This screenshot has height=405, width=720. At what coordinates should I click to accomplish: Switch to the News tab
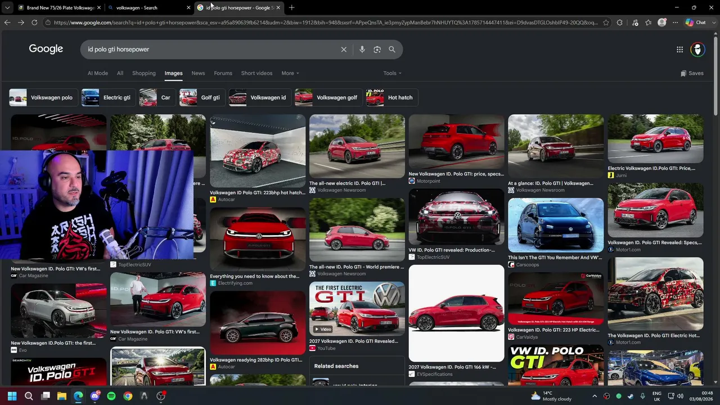[198, 73]
